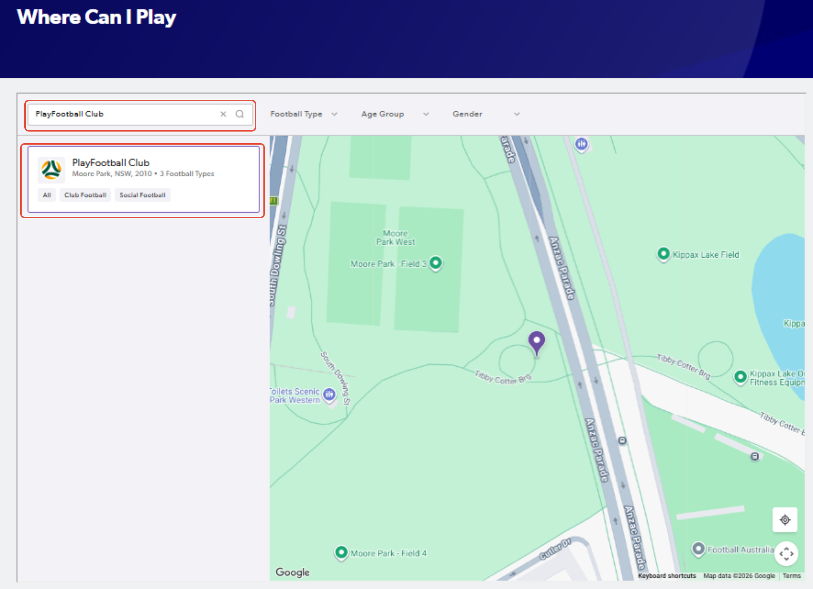Click the Kippax Lake fitness equipment marker
813x589 pixels.
click(741, 377)
